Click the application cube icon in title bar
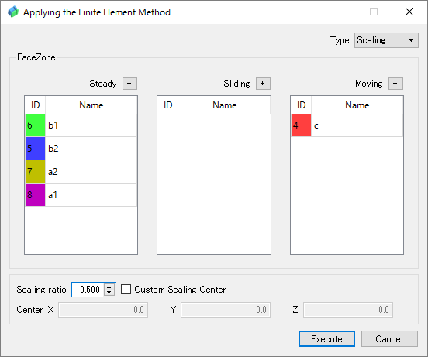 13,12
